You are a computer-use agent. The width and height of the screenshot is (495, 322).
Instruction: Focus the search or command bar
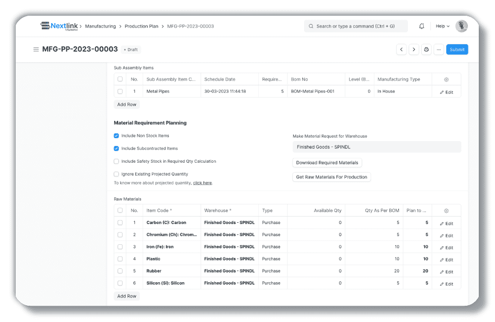click(x=356, y=26)
